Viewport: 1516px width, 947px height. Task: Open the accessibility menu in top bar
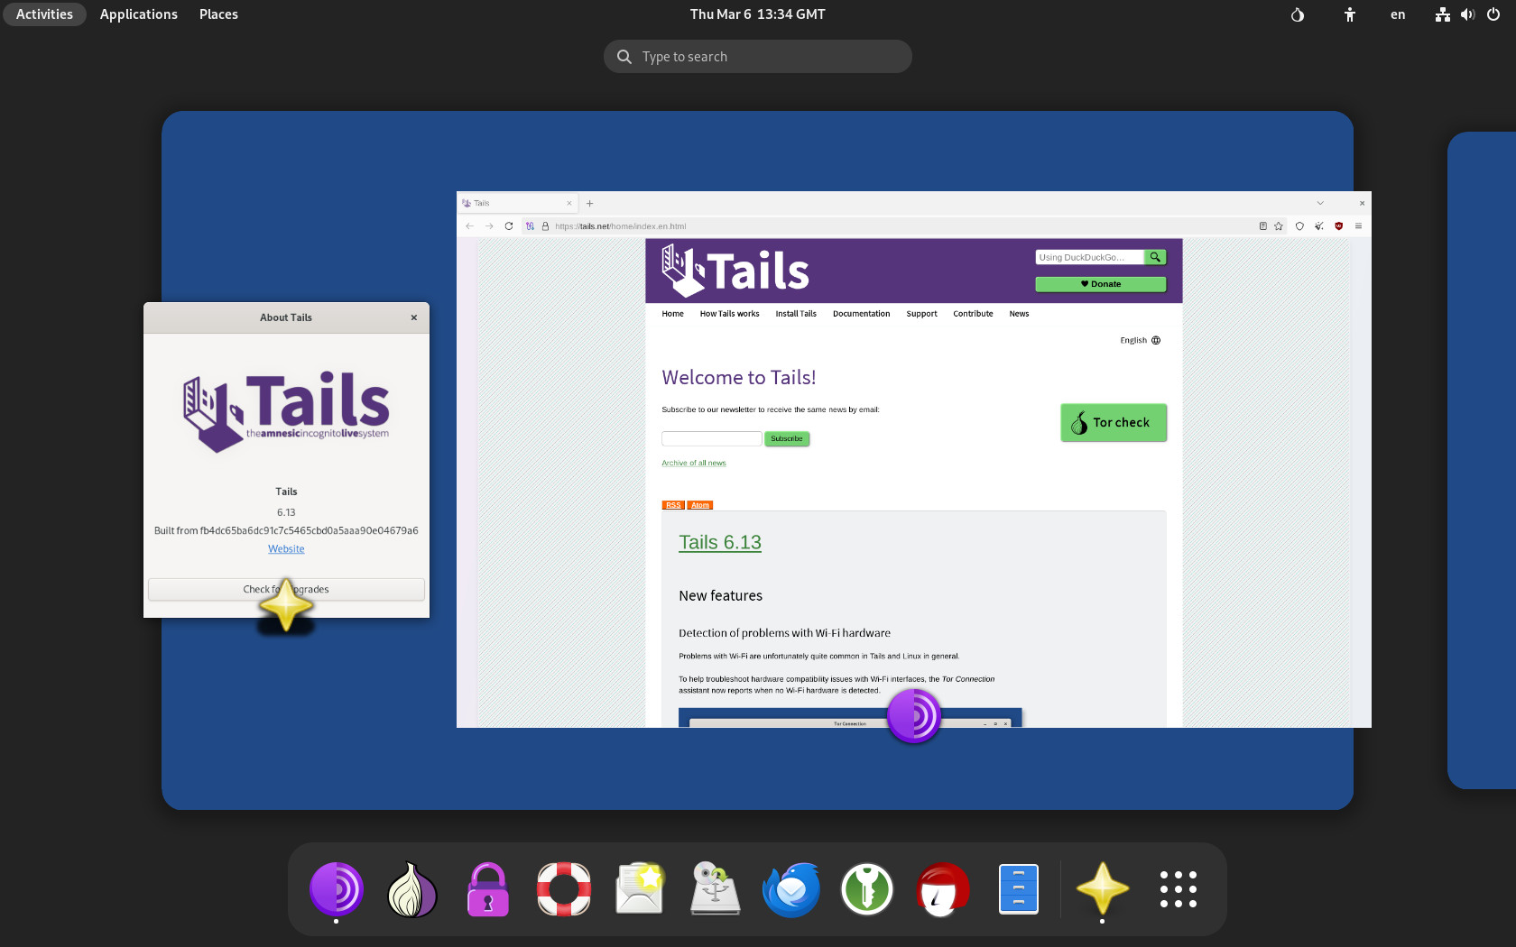(1350, 14)
